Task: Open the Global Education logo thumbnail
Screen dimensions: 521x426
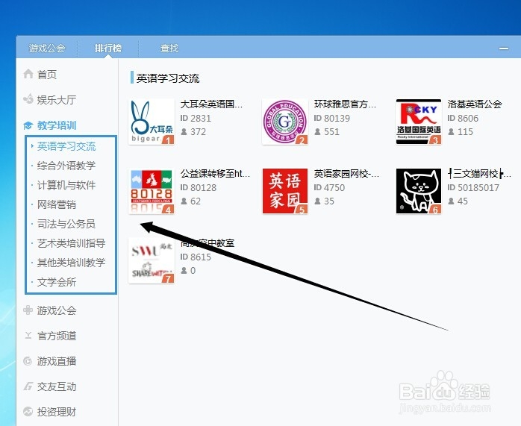Action: (x=285, y=122)
